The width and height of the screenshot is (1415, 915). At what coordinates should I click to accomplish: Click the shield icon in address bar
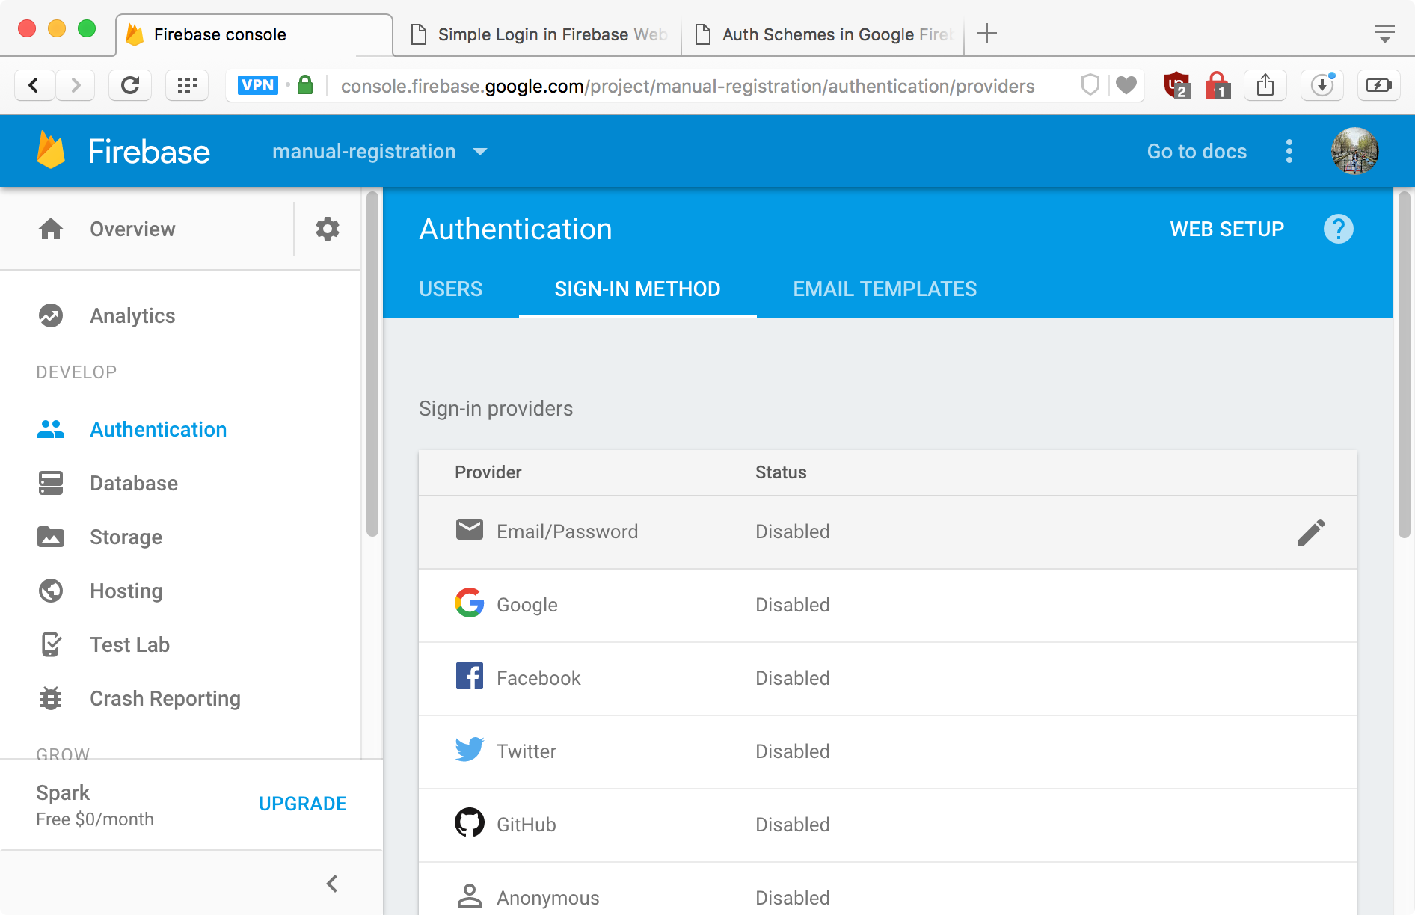click(1090, 85)
